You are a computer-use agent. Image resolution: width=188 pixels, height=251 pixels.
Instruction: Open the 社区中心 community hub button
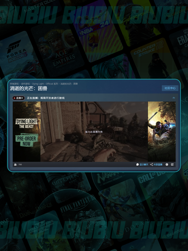170,88
